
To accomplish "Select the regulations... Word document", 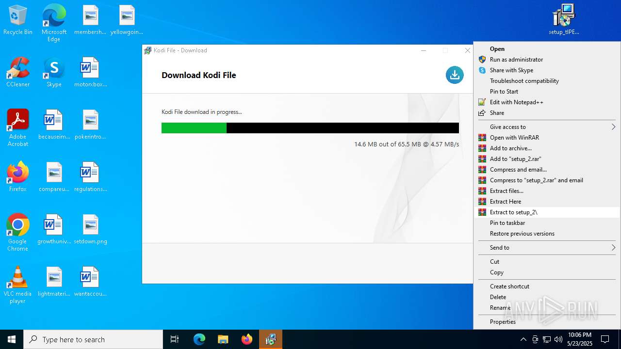I will 90,177.
